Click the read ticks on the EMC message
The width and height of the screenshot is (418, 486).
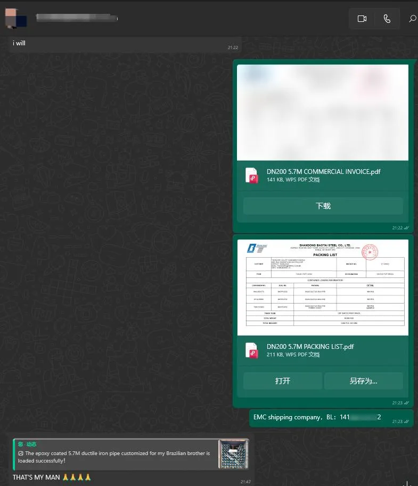(x=407, y=421)
